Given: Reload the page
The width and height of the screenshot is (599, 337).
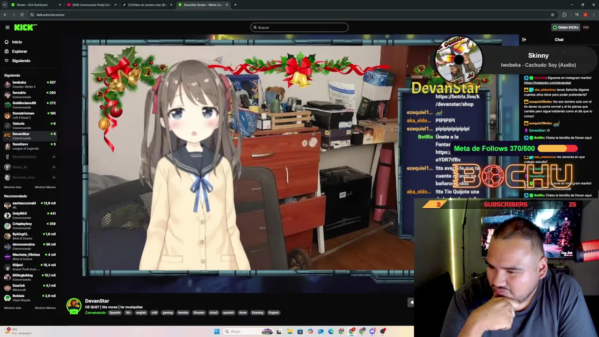Looking at the screenshot, I should tap(22, 15).
